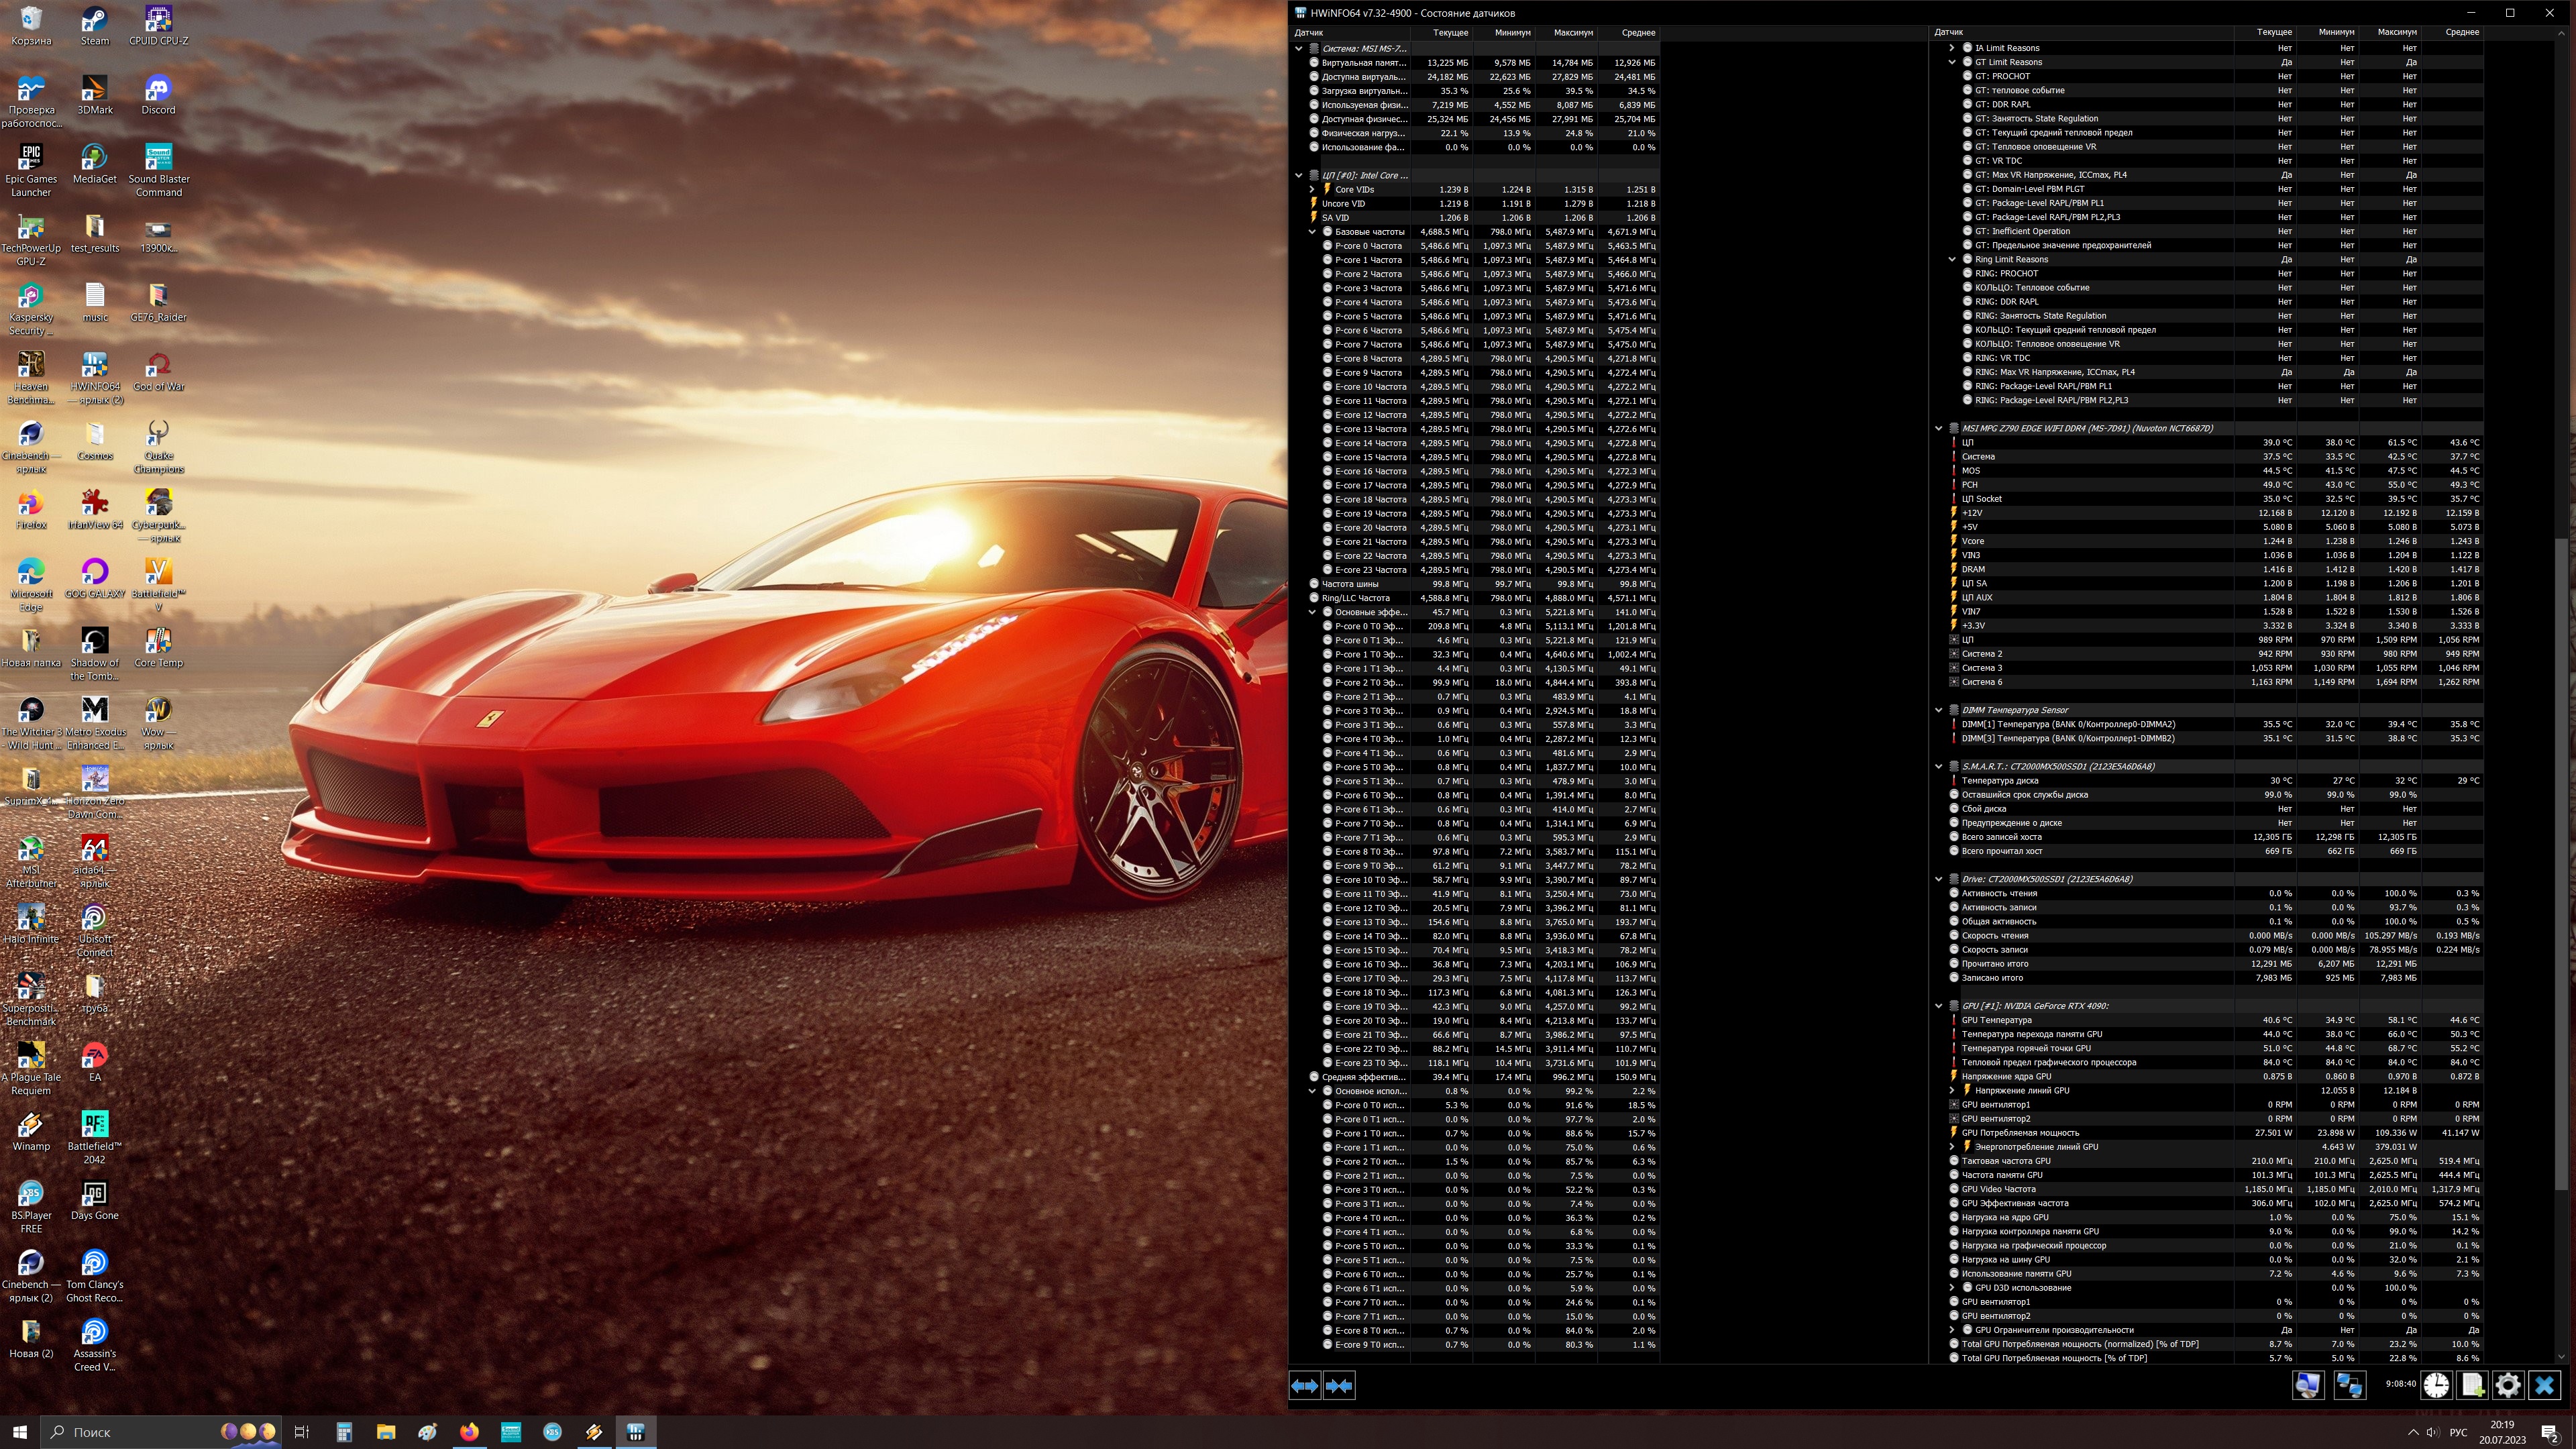Reset sensor timer with clock icon

2436,1385
